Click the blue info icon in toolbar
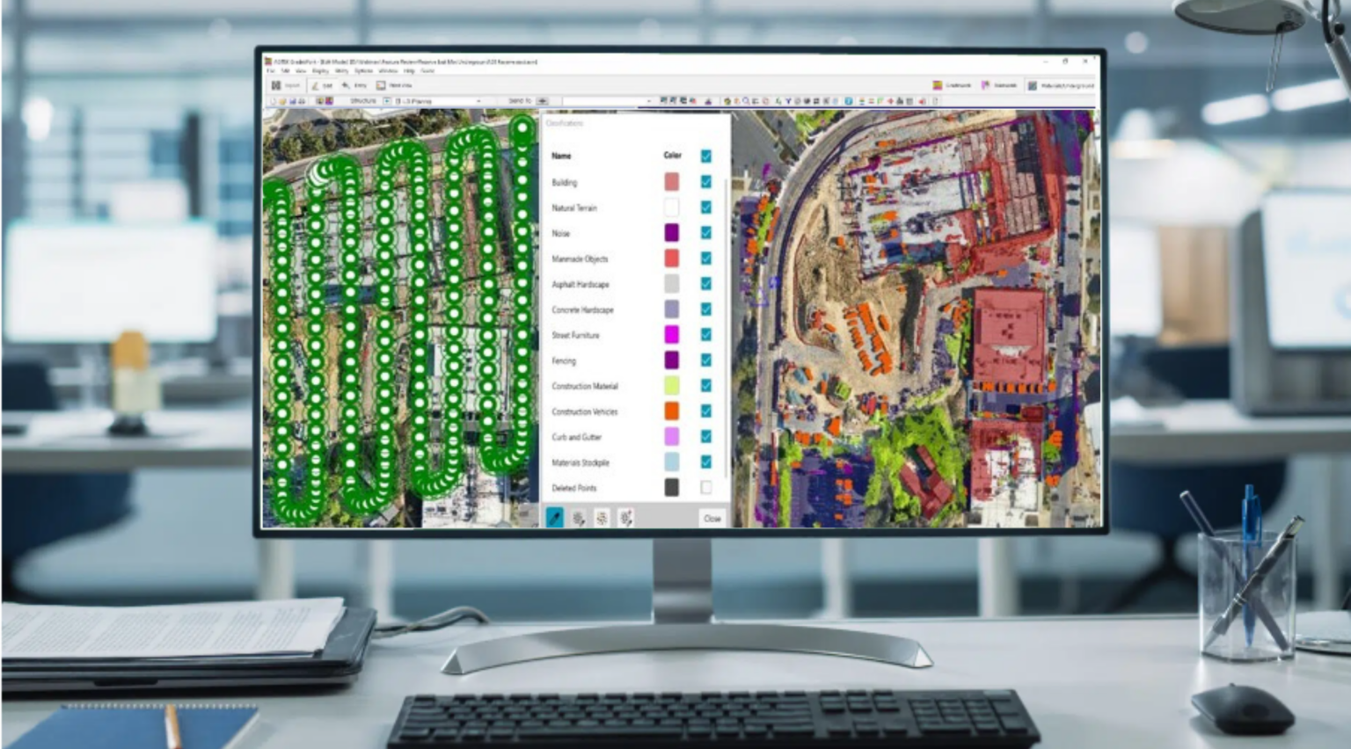Screen dimensions: 1351x749 [x=848, y=101]
